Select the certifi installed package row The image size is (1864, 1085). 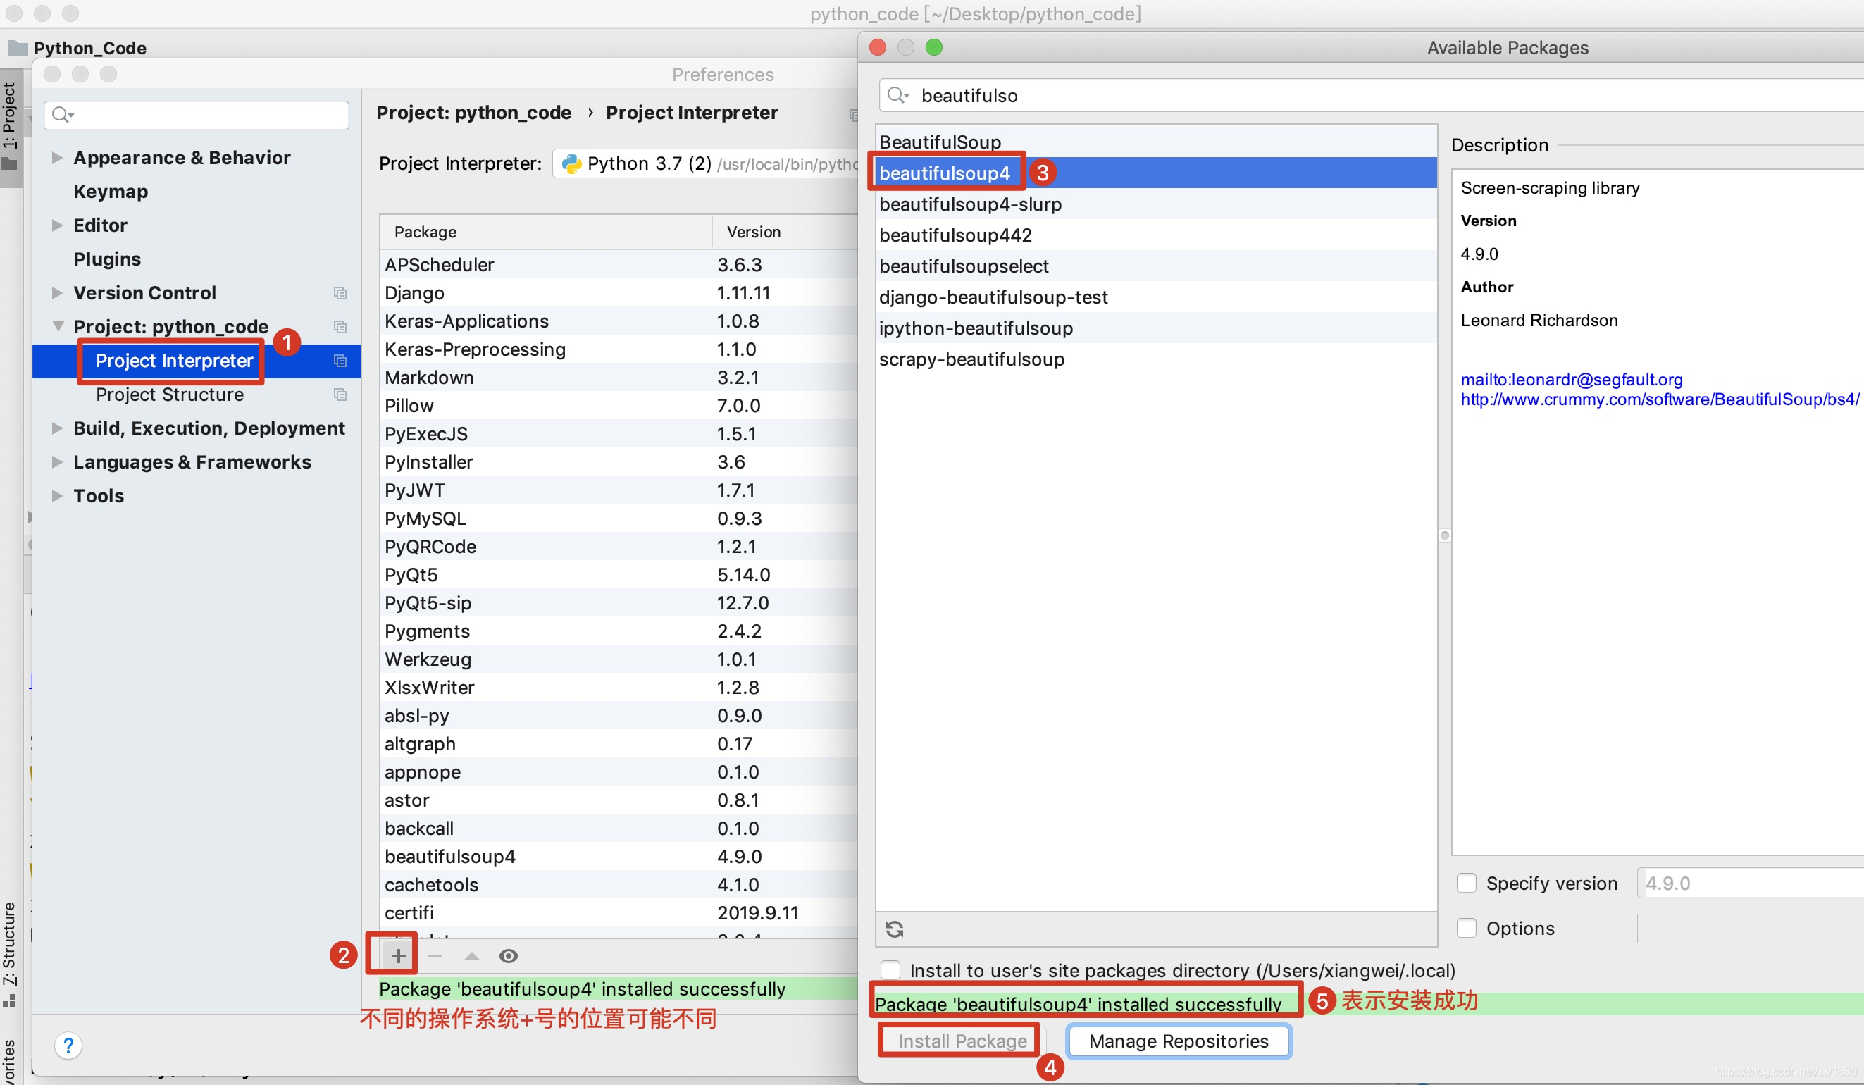(619, 912)
